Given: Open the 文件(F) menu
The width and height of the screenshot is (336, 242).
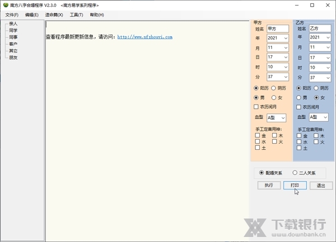Looking at the screenshot, I should [12, 15].
